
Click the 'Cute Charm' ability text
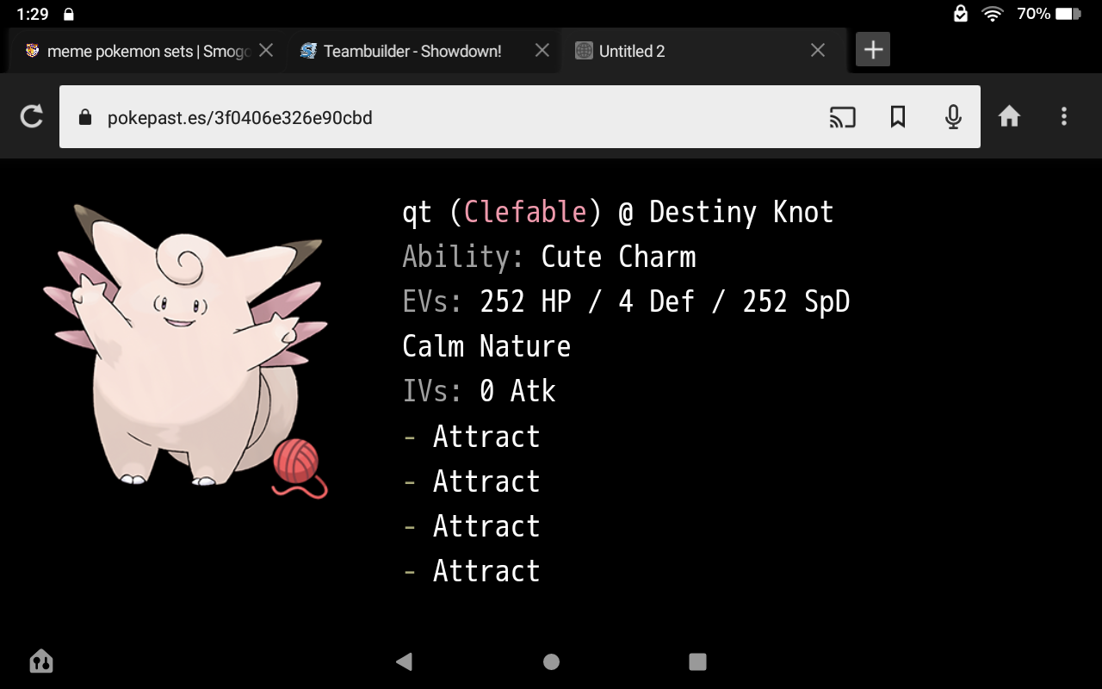click(618, 257)
